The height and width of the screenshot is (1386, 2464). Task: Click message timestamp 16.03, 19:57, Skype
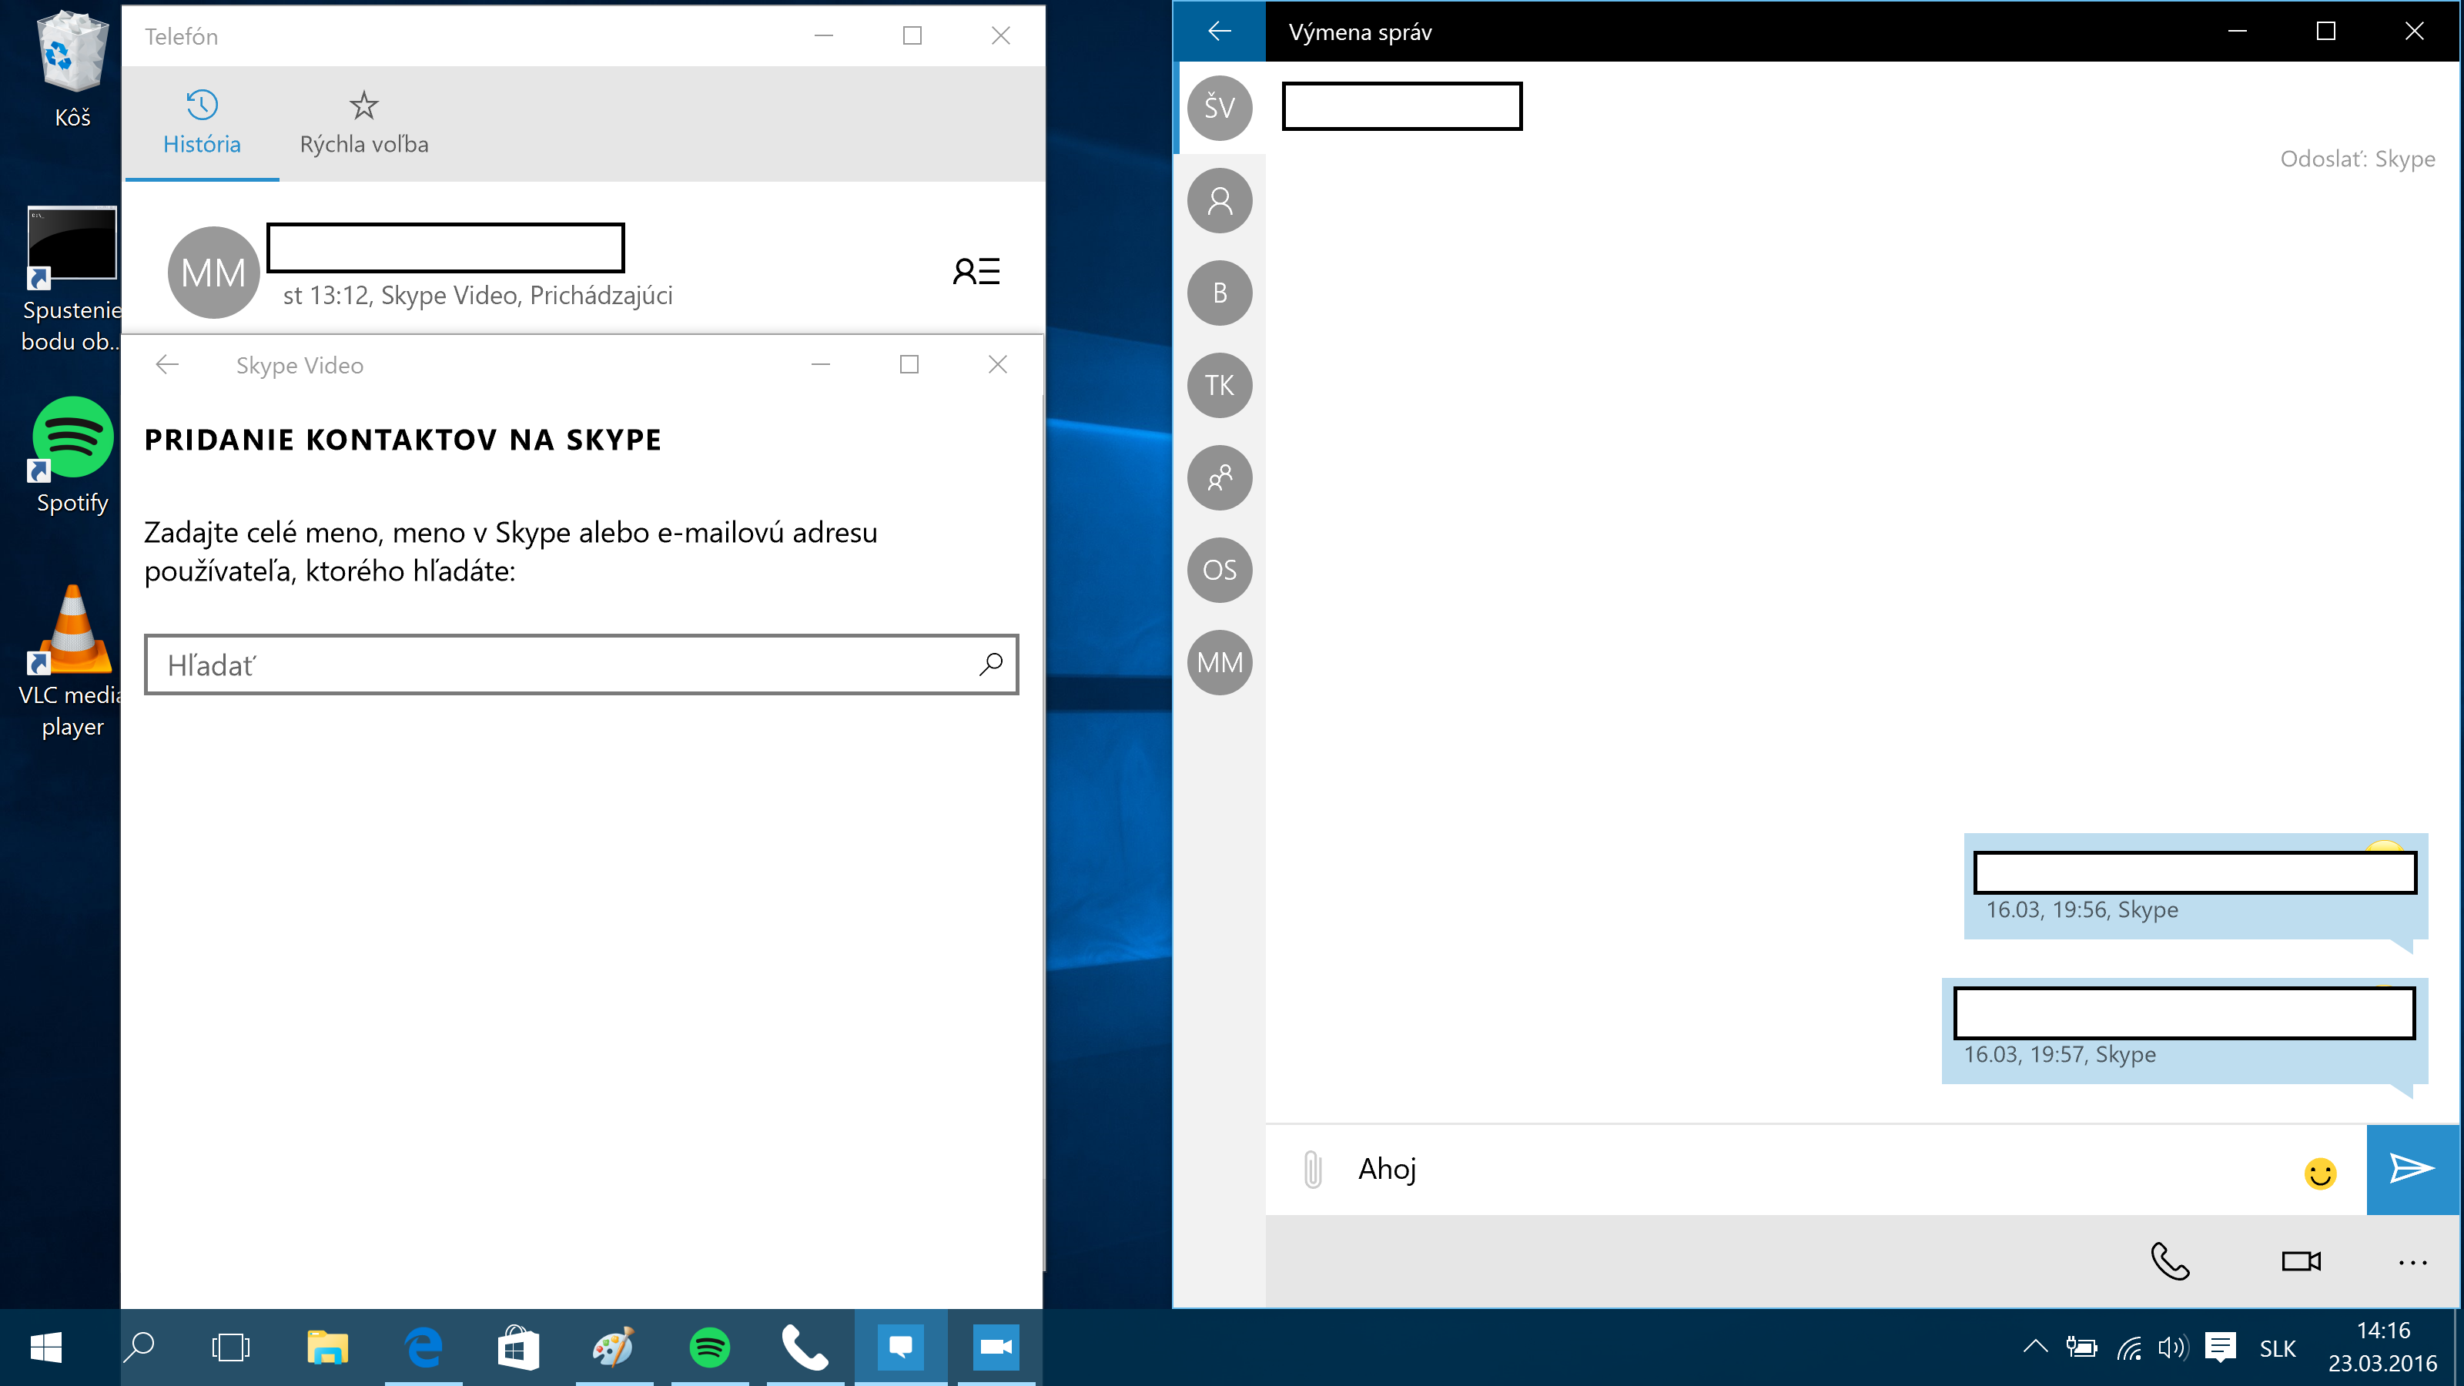(x=2060, y=1054)
